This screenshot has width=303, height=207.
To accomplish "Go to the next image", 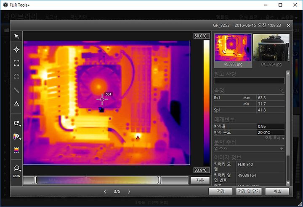I will pyautogui.click(x=129, y=191).
